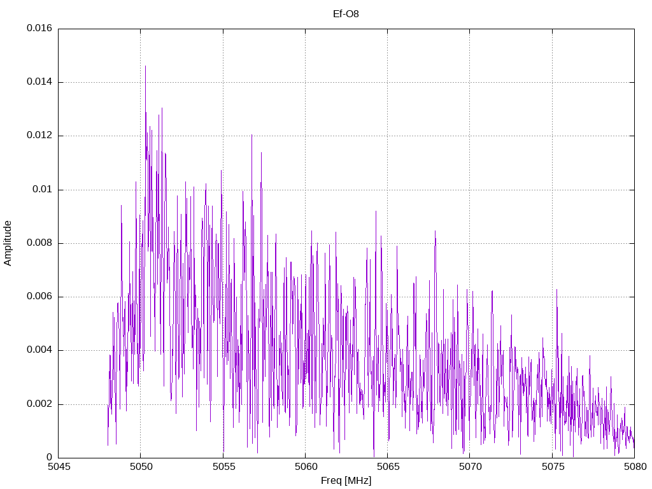Click the y-axis label Amplitude
Screen dimensions: 652x489
pyautogui.click(x=8, y=243)
